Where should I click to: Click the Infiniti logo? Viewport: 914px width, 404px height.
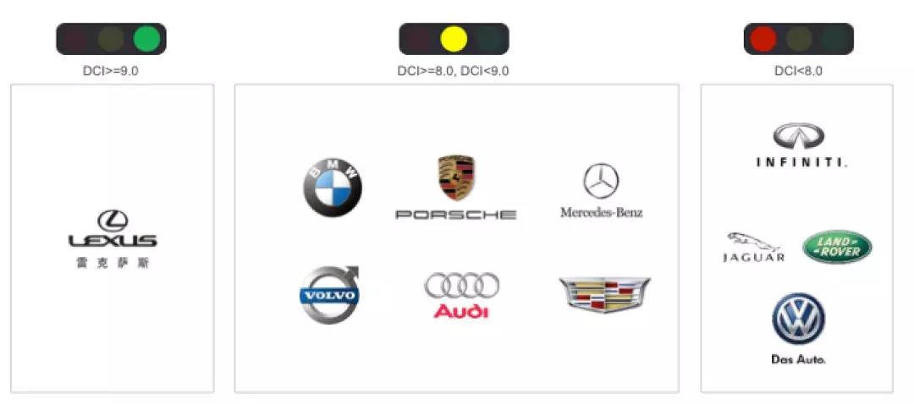[x=801, y=145]
